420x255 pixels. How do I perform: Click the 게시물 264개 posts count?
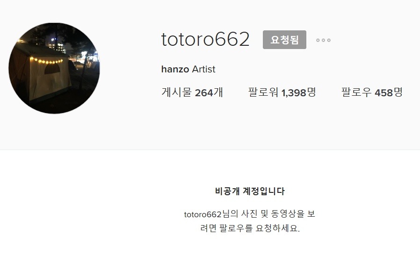click(x=192, y=92)
